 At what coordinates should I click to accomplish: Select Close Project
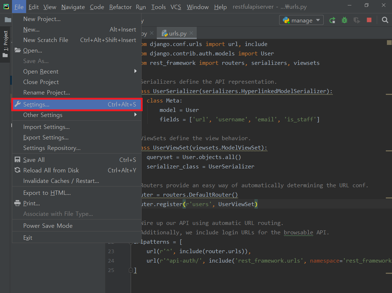[x=77, y=82]
